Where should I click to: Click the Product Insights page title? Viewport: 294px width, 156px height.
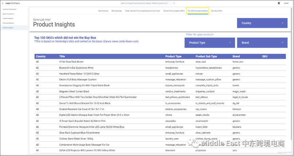[54, 24]
